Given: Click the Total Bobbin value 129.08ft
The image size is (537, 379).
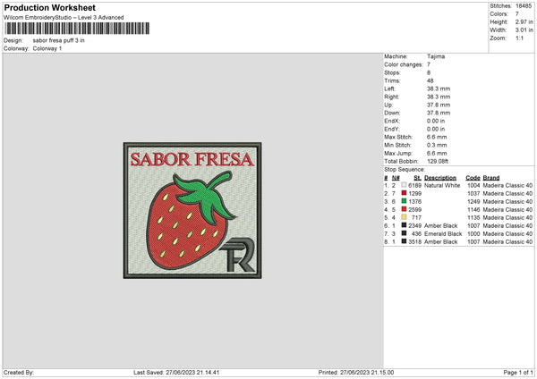Looking at the screenshot, I should point(438,161).
